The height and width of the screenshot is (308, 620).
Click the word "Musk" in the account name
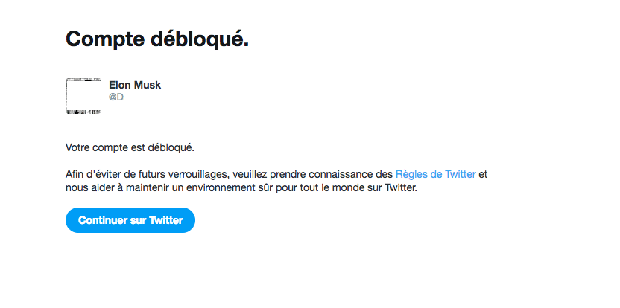click(x=148, y=85)
